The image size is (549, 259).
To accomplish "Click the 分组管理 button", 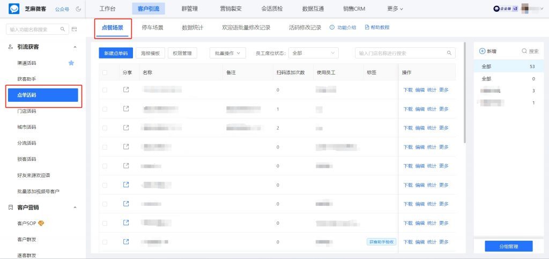I will pos(508,246).
